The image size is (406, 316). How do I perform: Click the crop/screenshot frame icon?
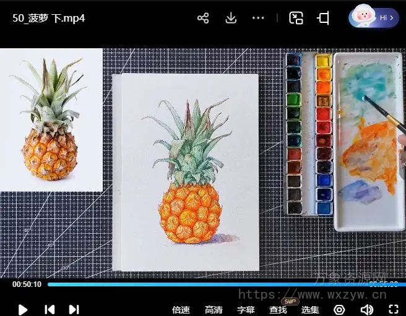pos(323,18)
